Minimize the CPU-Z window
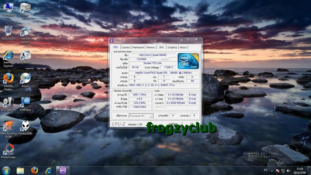Image resolution: width=311 pixels, height=175 pixels. click(181, 40)
